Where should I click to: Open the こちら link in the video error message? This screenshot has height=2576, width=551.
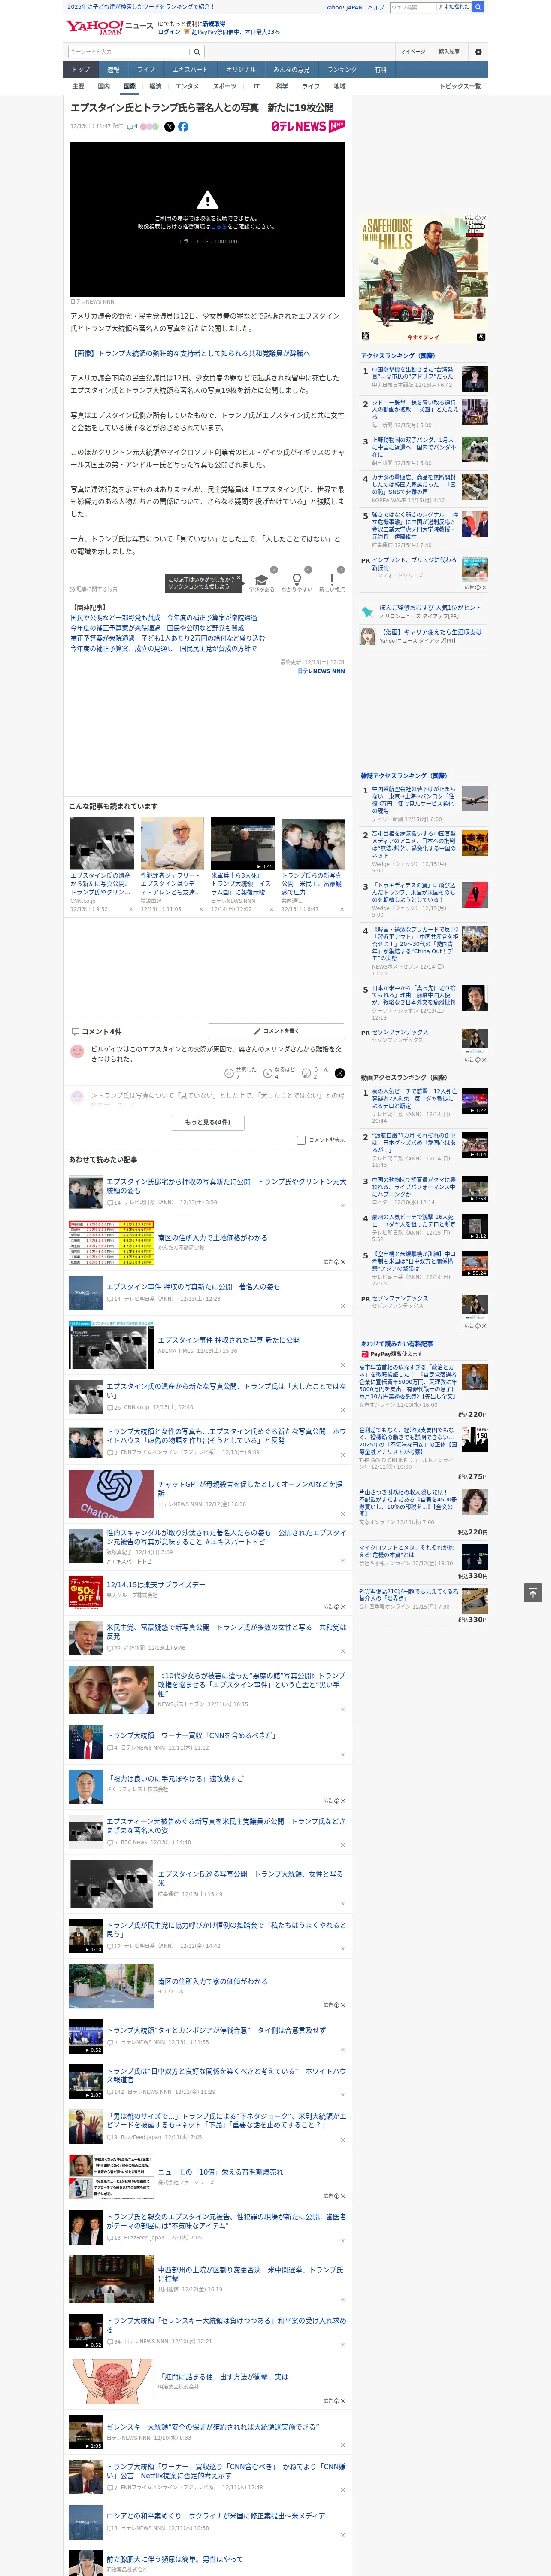[219, 226]
